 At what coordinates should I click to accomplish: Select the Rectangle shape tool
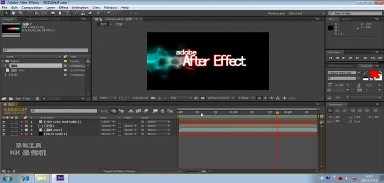point(53,13)
